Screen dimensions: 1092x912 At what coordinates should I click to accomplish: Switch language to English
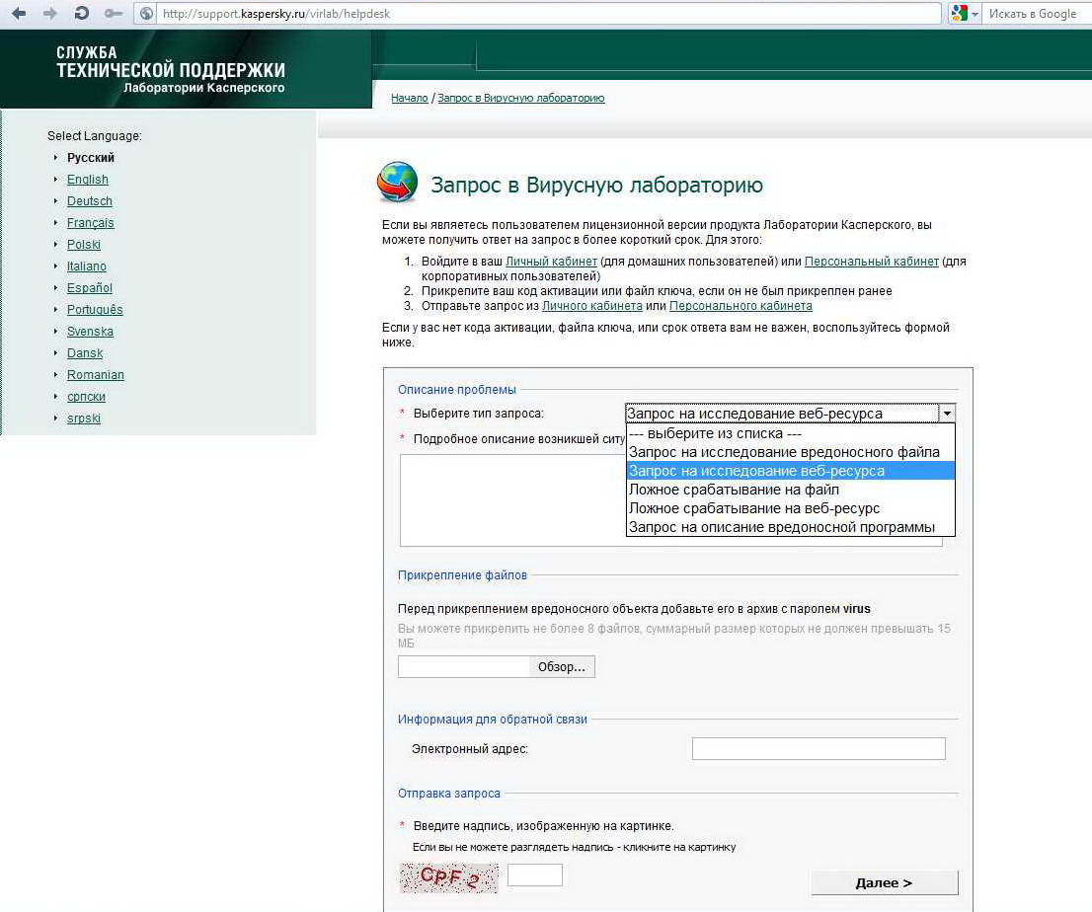(88, 180)
